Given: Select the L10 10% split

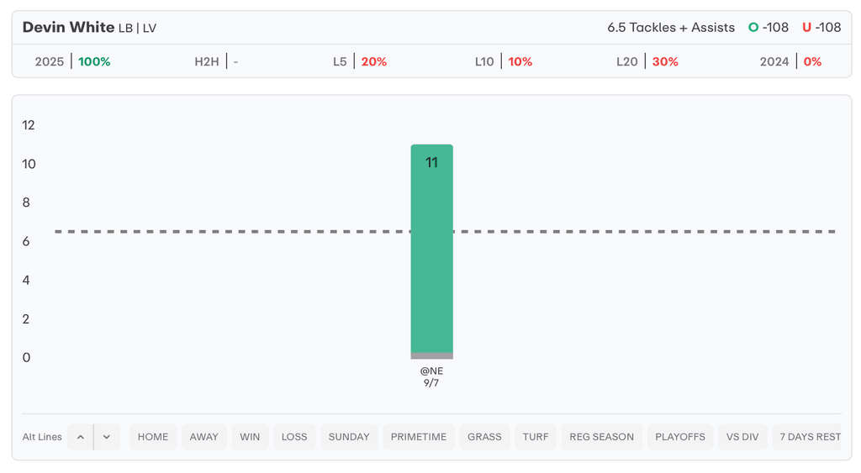Looking at the screenshot, I should (503, 61).
